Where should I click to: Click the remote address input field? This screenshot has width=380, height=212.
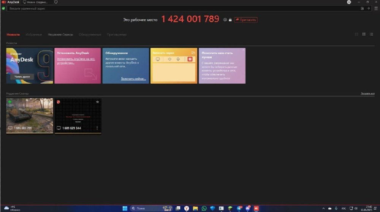(x=183, y=8)
